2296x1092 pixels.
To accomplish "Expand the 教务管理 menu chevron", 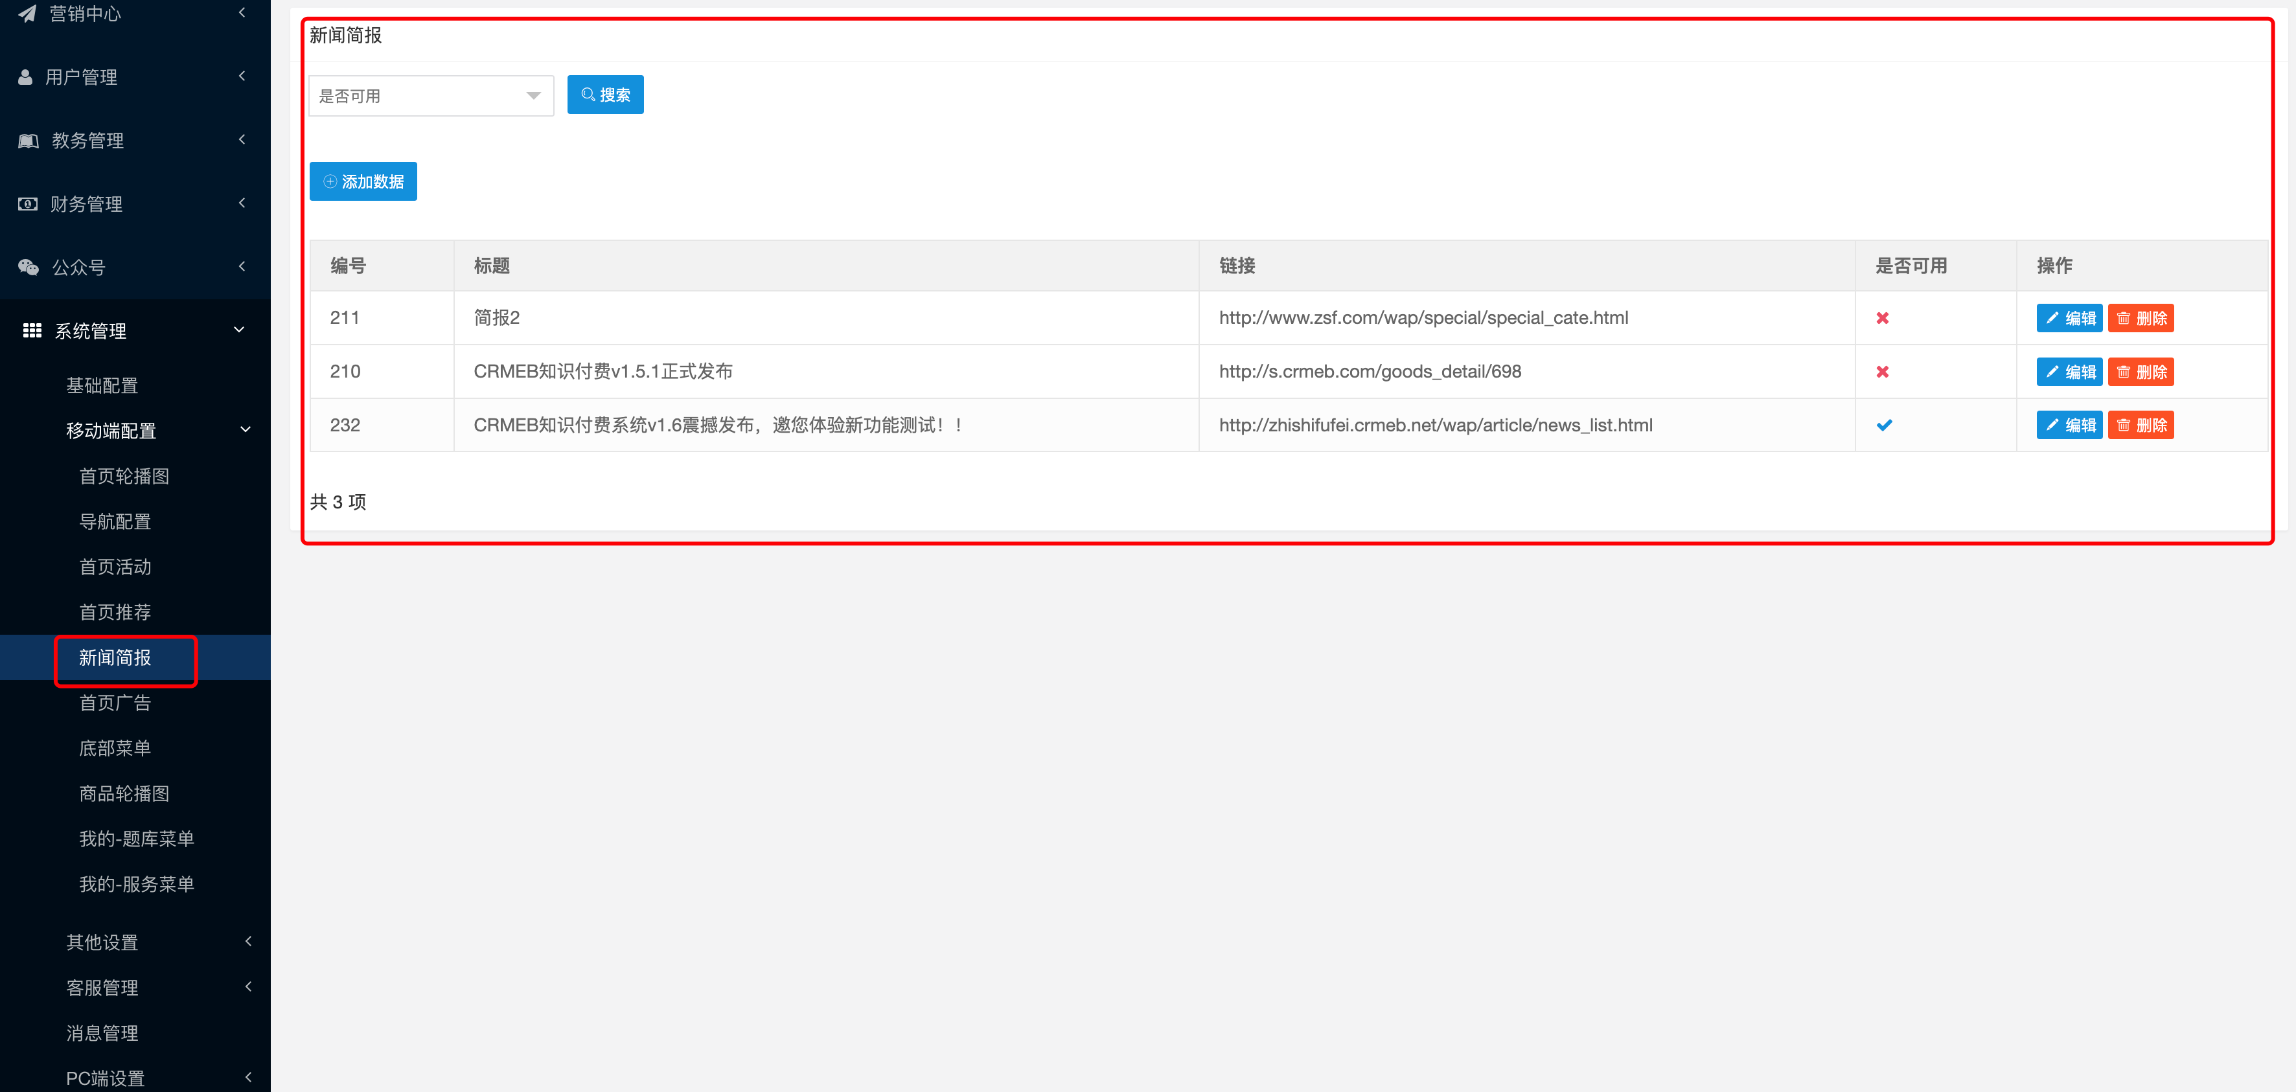I will (242, 140).
